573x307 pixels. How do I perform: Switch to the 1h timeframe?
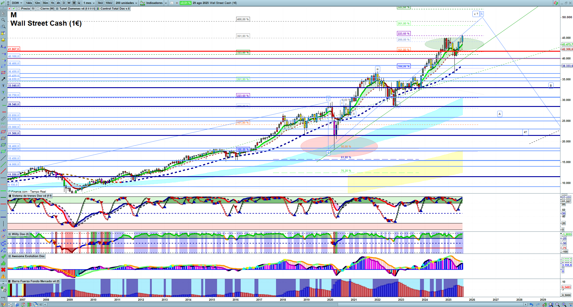pyautogui.click(x=53, y=3)
